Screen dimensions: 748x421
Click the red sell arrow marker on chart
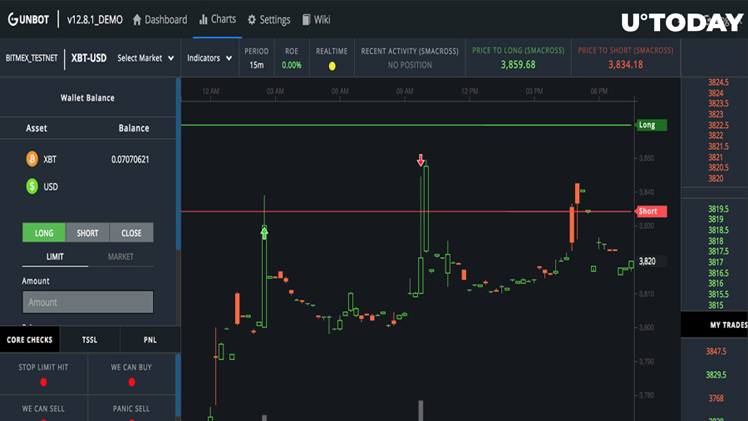click(x=421, y=160)
